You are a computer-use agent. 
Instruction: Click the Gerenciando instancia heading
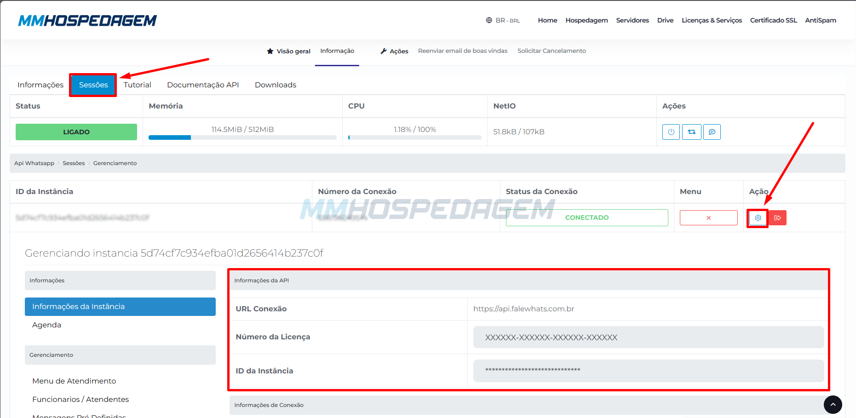coord(174,253)
